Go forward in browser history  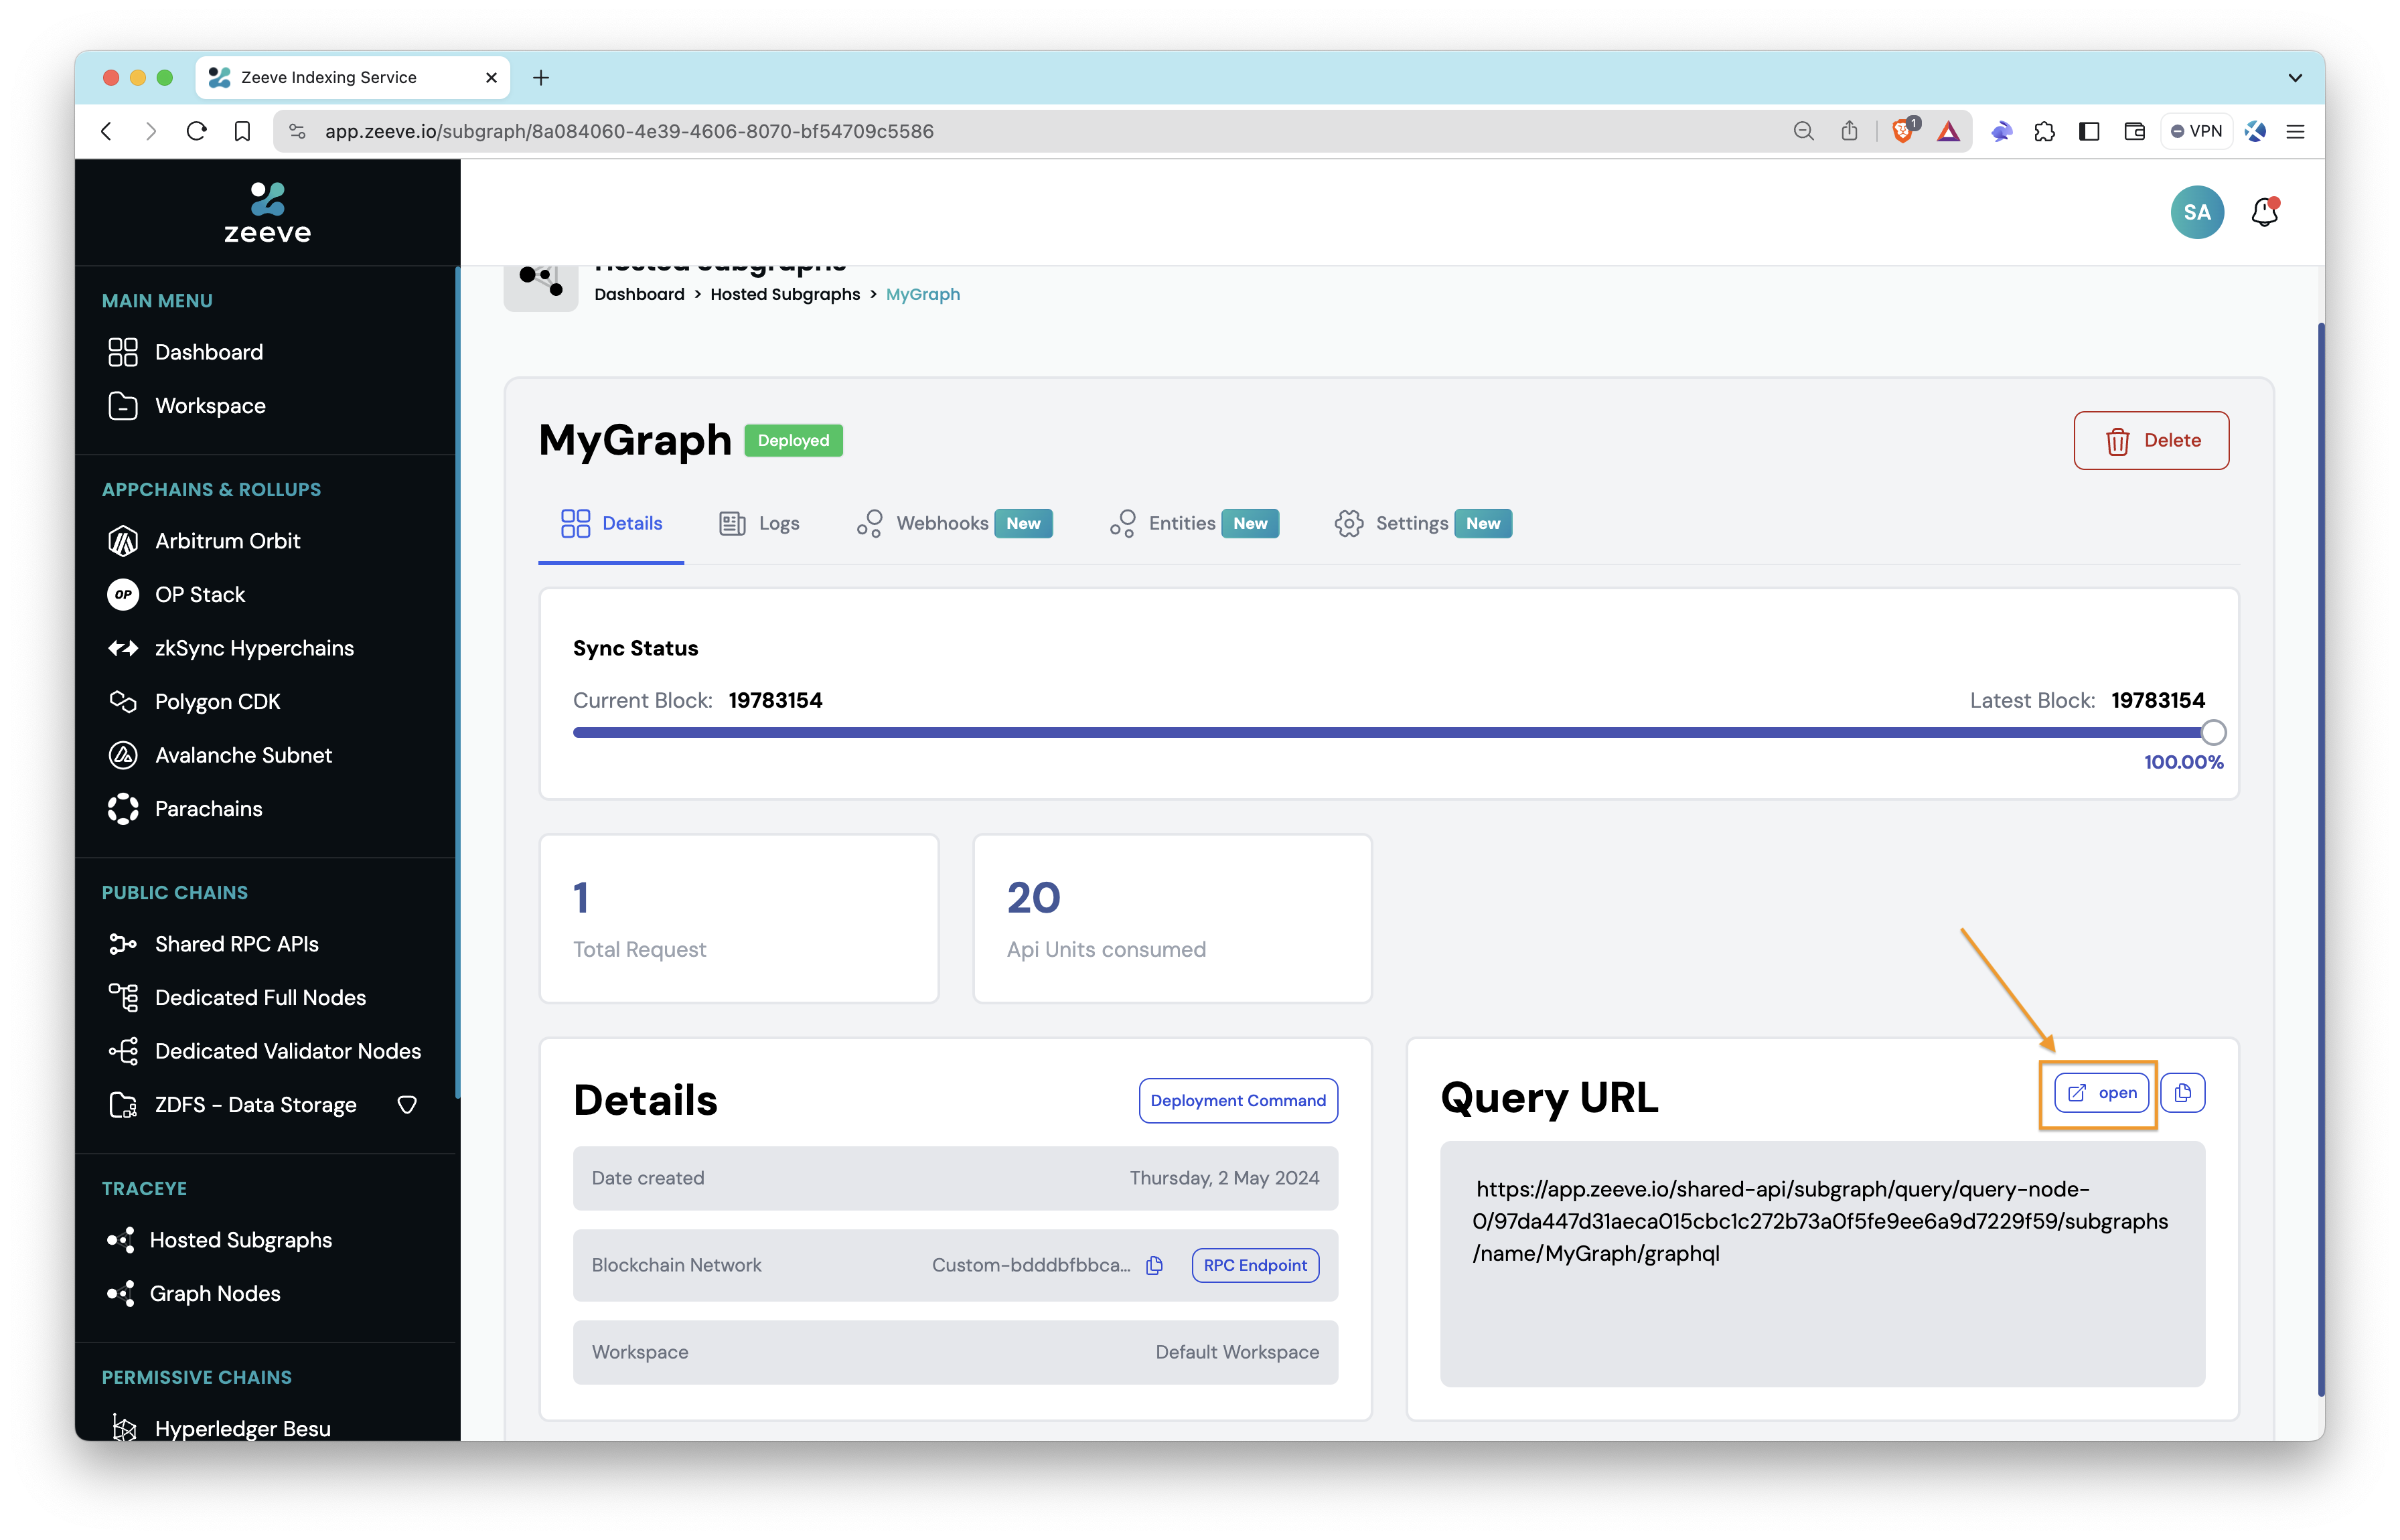pyautogui.click(x=151, y=131)
